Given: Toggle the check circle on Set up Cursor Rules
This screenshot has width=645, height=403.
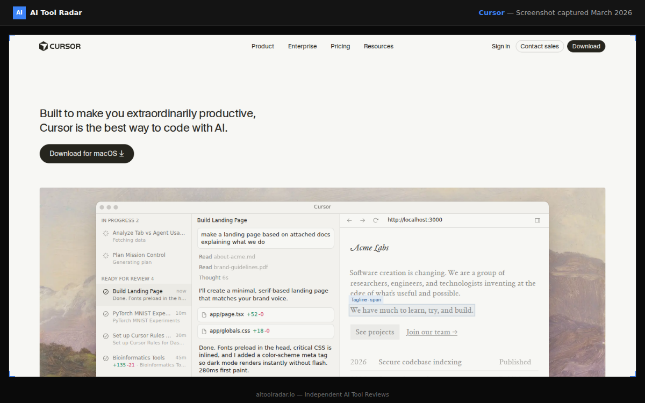Looking at the screenshot, I should pyautogui.click(x=106, y=335).
